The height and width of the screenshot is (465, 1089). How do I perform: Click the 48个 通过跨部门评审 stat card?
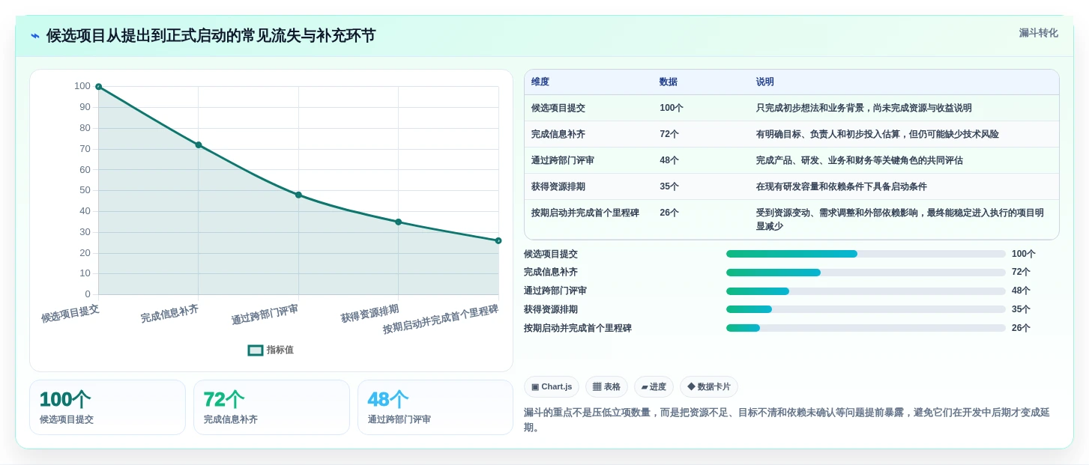(435, 407)
